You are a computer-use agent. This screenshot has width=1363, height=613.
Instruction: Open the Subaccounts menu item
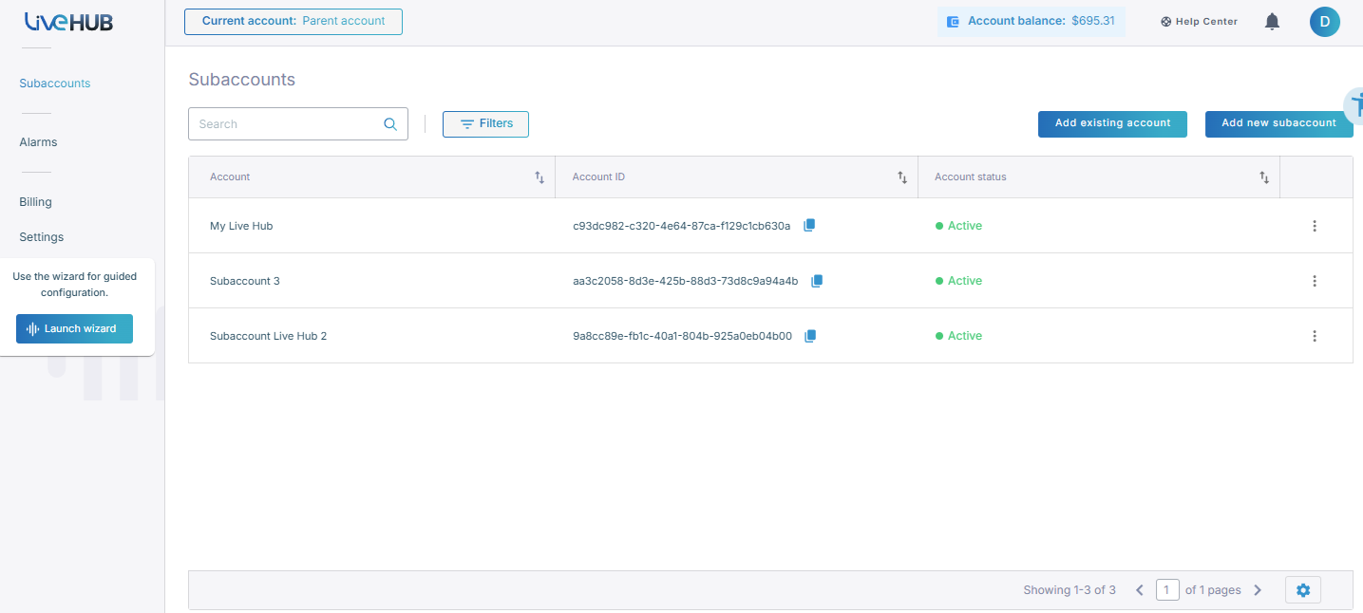[x=55, y=84]
